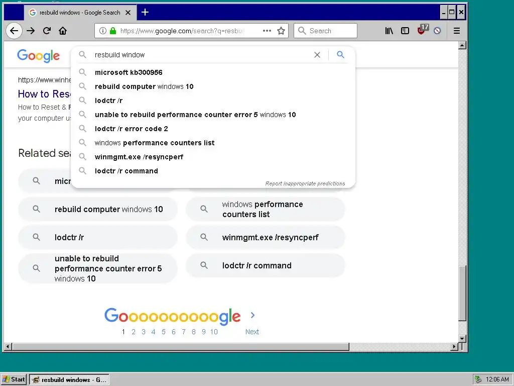The image size is (514, 386).
Task: Select suggestion lodctr /r command
Action: pos(213,171)
